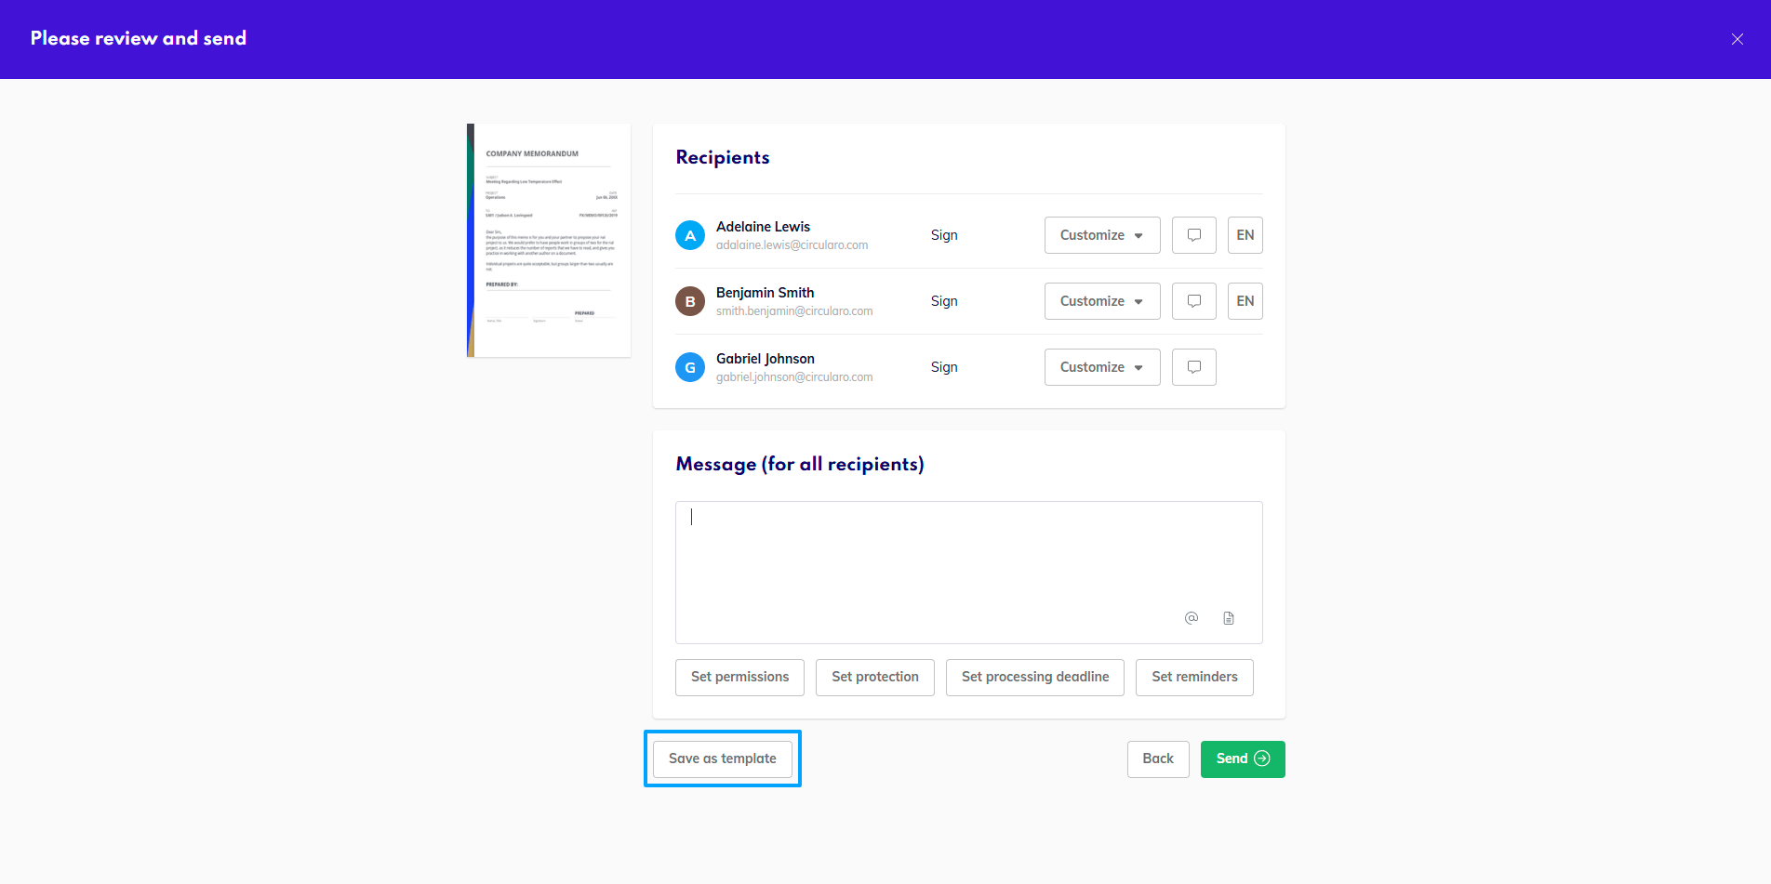Expand Customize options for Gabriel Johnson
1771x884 pixels.
(x=1102, y=366)
